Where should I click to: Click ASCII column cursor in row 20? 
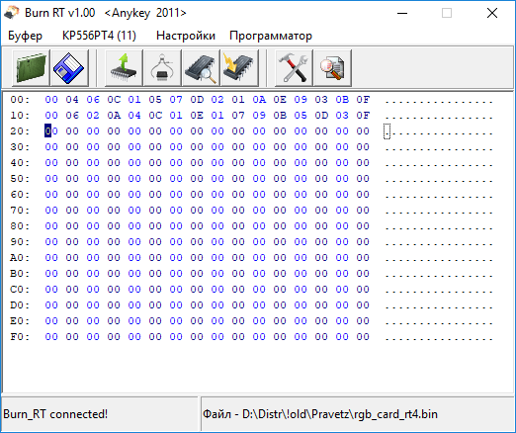pos(387,131)
